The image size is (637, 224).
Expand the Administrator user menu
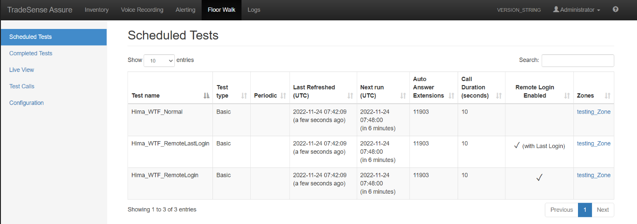click(576, 10)
